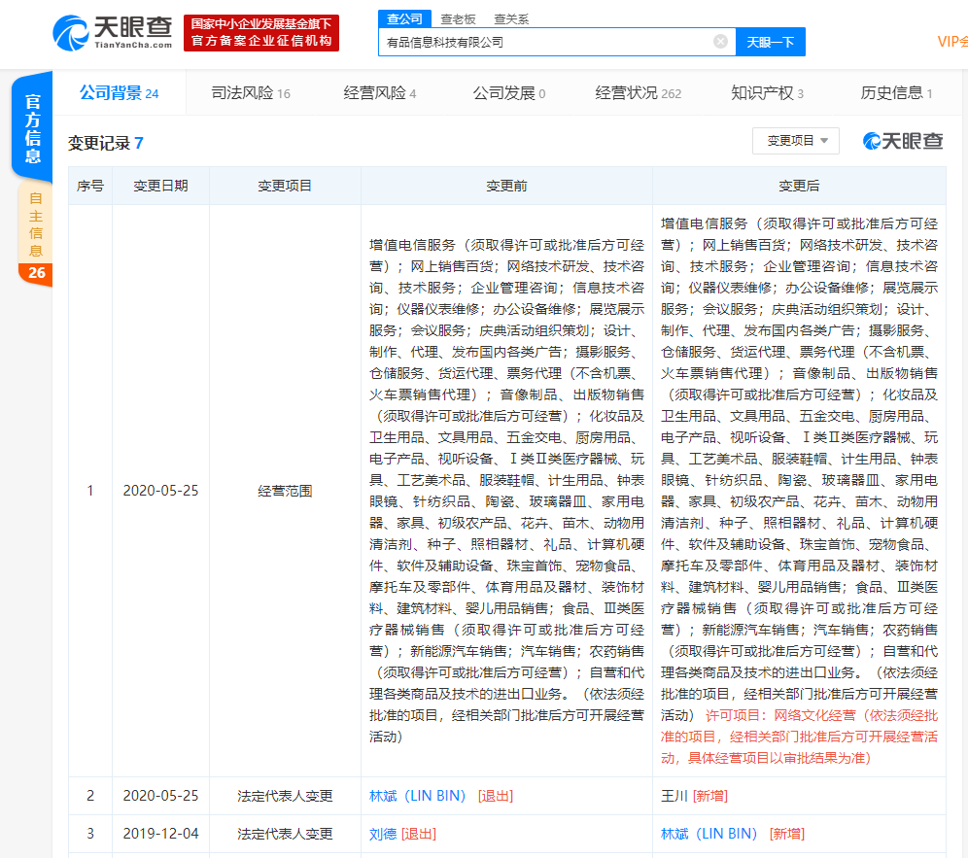Select the 查公司 search tab
Screen dimensions: 968x858
pos(404,18)
